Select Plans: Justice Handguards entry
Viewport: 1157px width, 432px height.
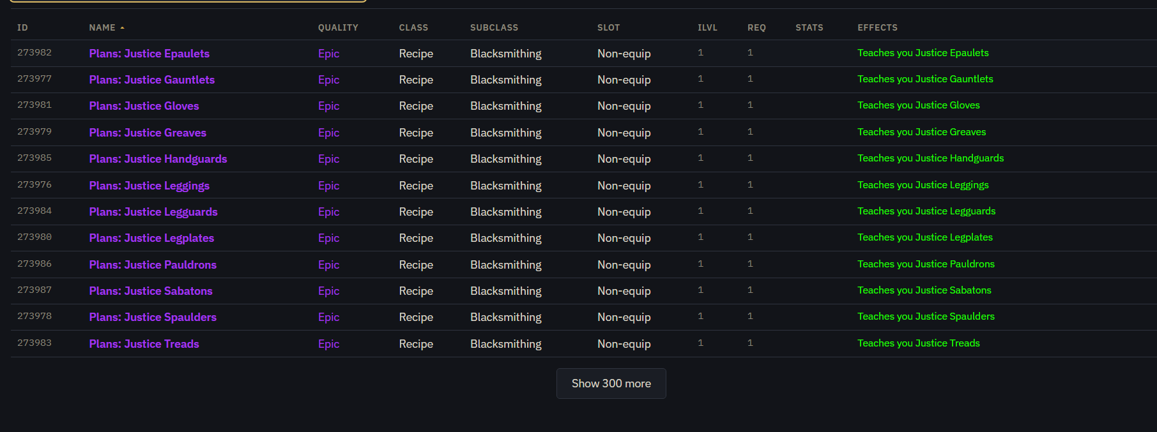tap(158, 159)
